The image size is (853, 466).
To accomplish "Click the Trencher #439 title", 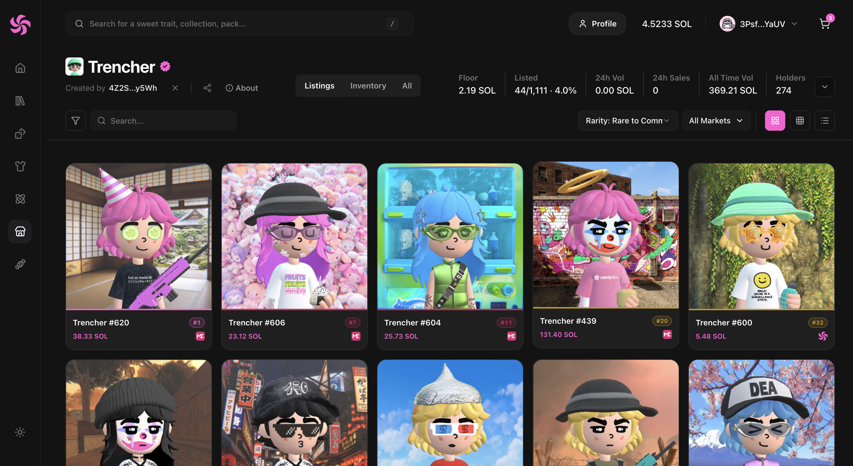I will pos(568,321).
